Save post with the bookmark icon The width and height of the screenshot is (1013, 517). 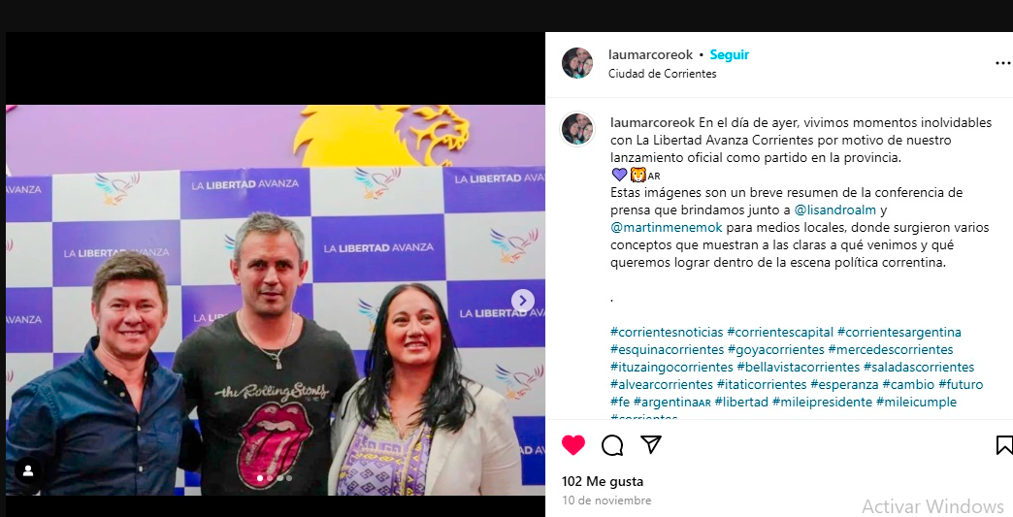1004,445
